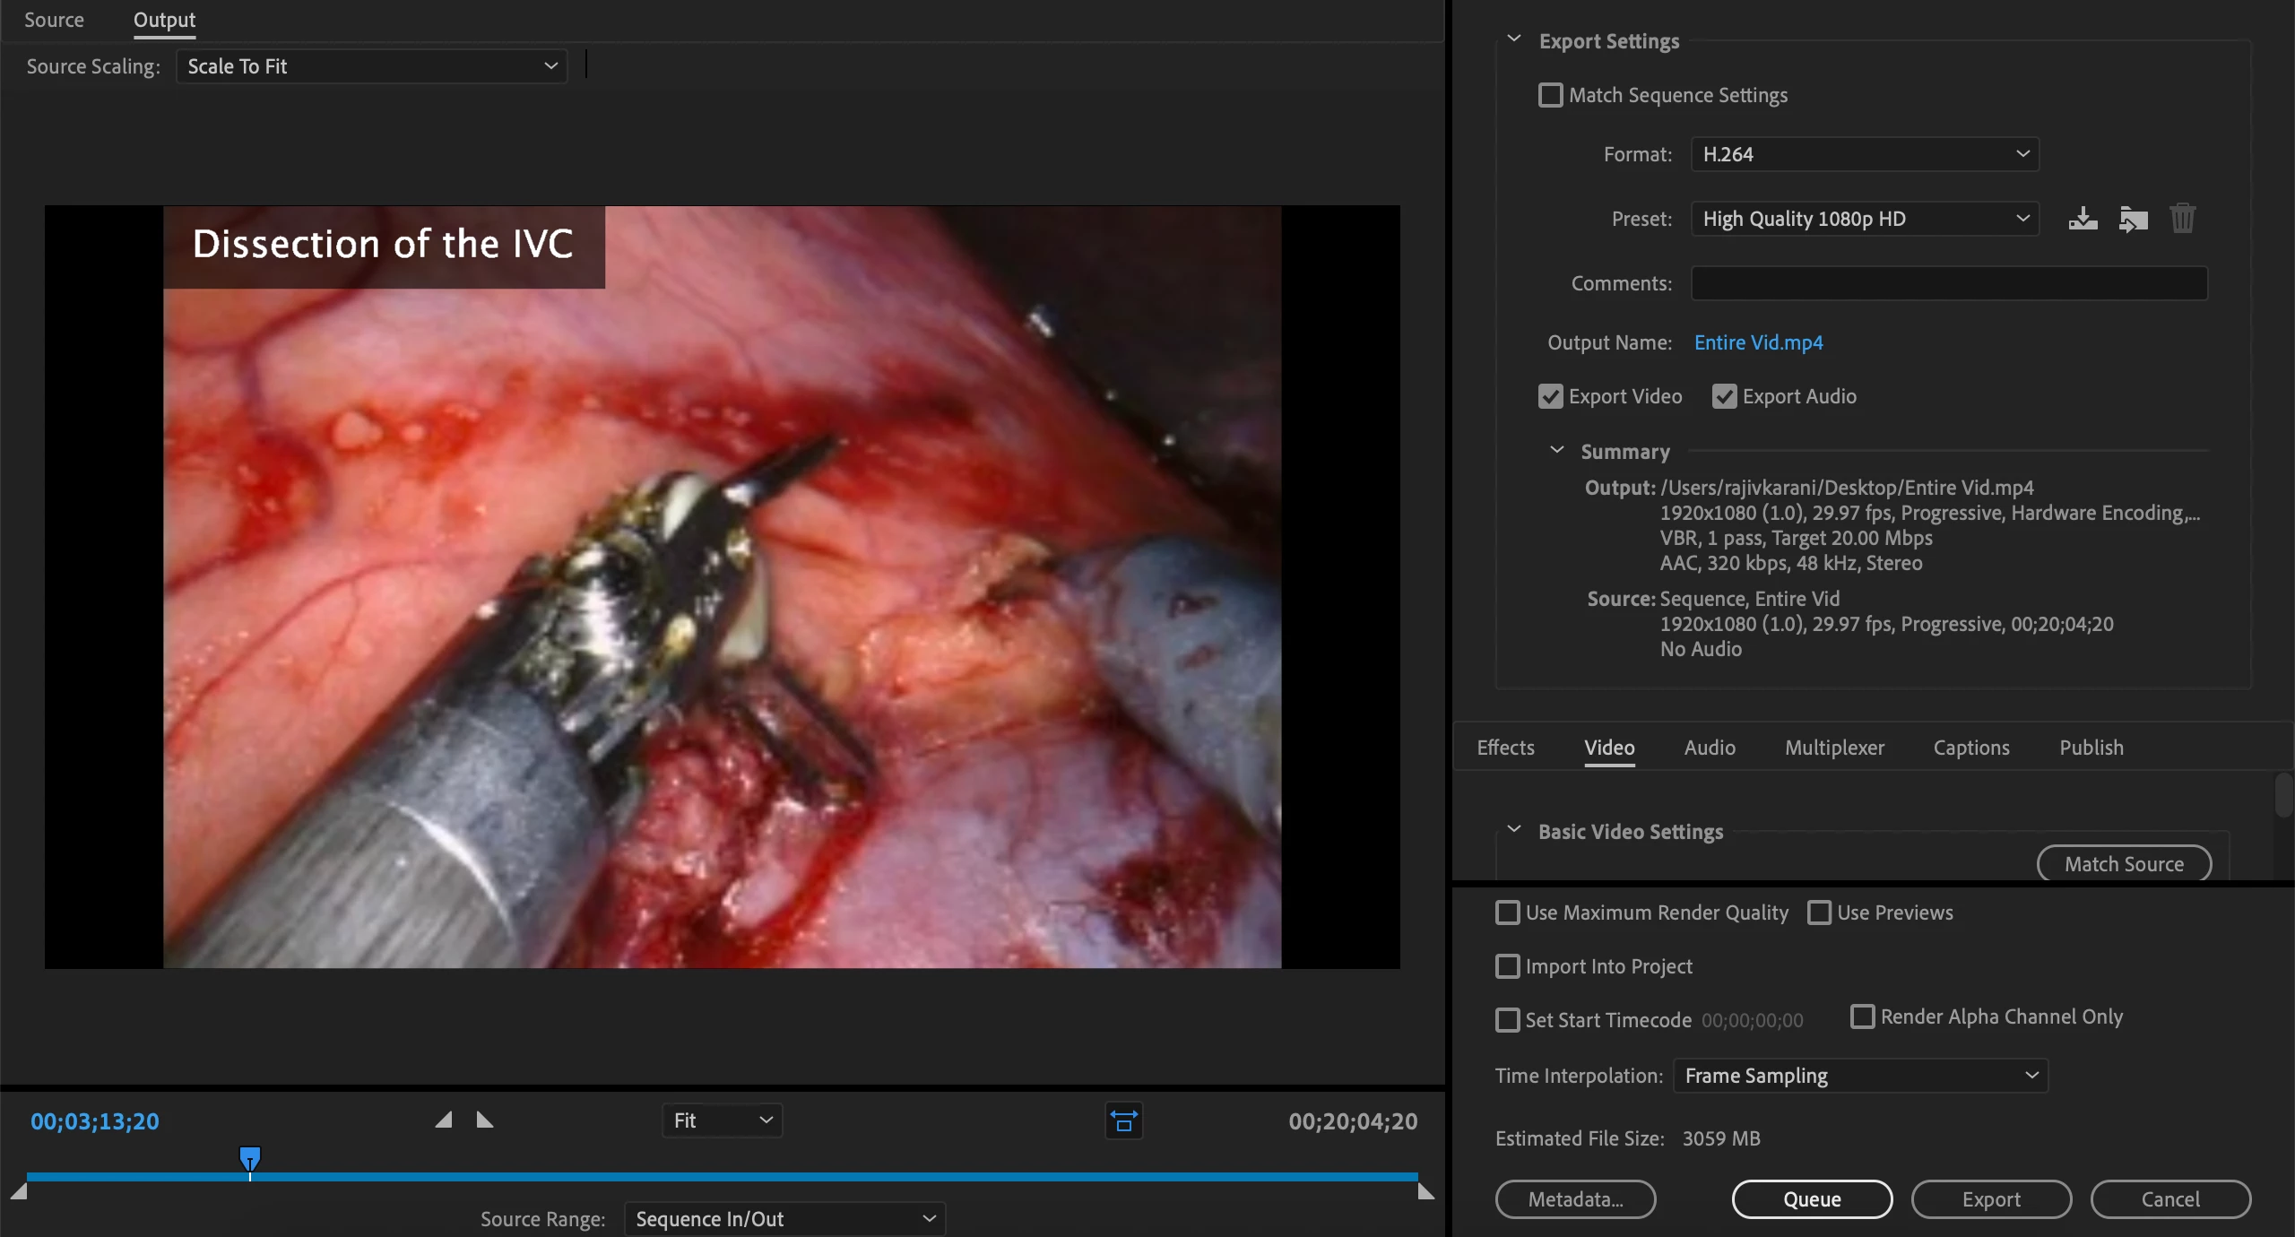Click inside the Comments text field
The height and width of the screenshot is (1237, 2295).
point(1949,283)
